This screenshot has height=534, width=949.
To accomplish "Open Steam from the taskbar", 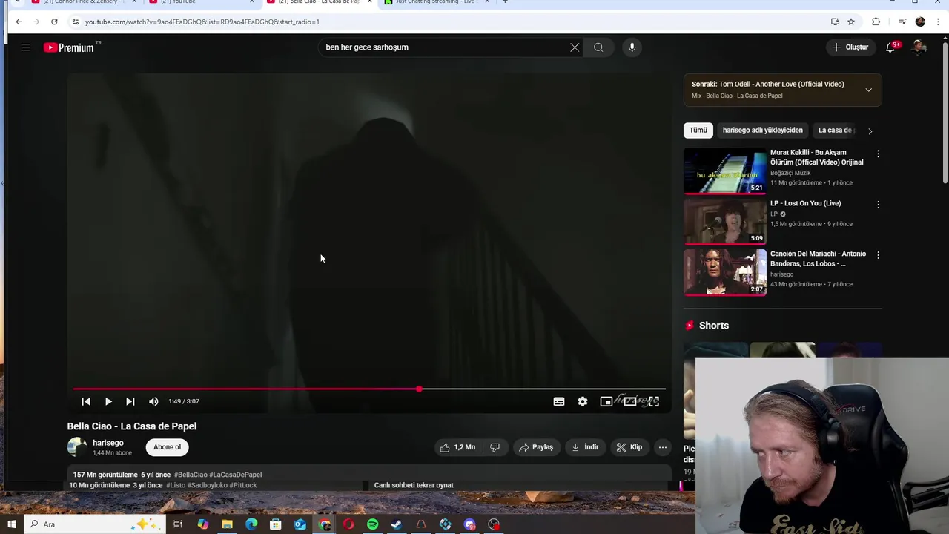I will 397,524.
